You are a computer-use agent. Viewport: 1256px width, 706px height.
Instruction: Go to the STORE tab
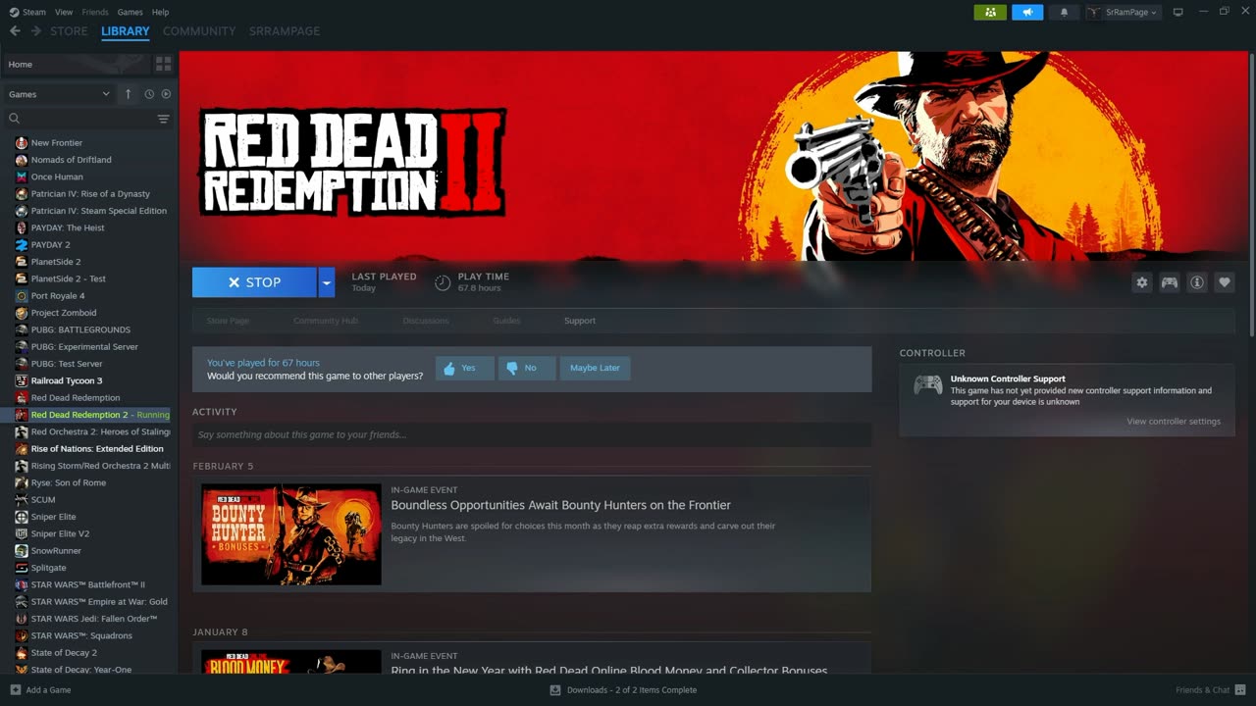[69, 31]
